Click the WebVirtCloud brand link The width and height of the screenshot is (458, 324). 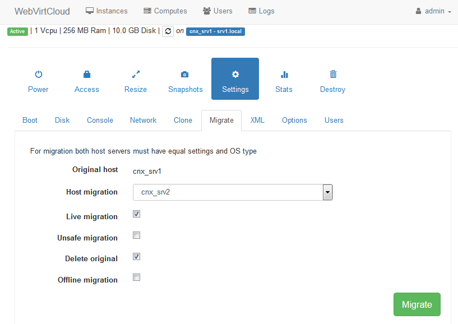tap(43, 11)
